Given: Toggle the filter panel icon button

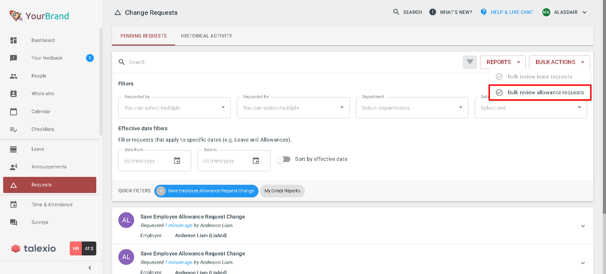Looking at the screenshot, I should [470, 62].
